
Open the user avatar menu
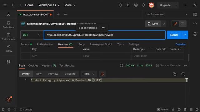pos(151,5)
